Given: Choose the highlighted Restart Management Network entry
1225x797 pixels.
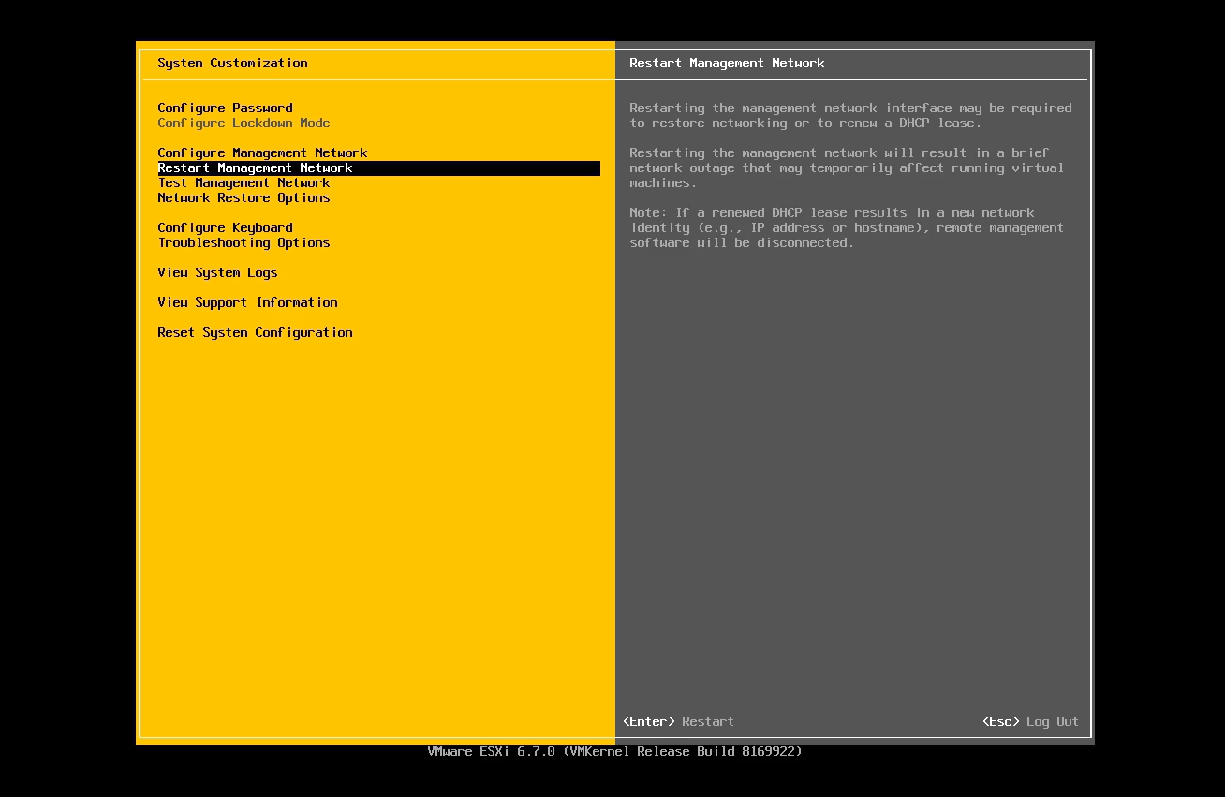Looking at the screenshot, I should [378, 168].
